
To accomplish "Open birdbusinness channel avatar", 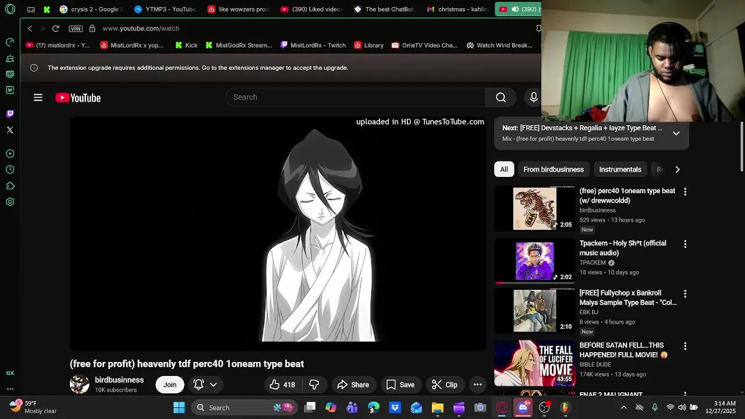I will click(x=80, y=385).
